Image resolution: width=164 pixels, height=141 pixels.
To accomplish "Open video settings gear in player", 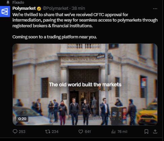I will click(x=131, y=119).
